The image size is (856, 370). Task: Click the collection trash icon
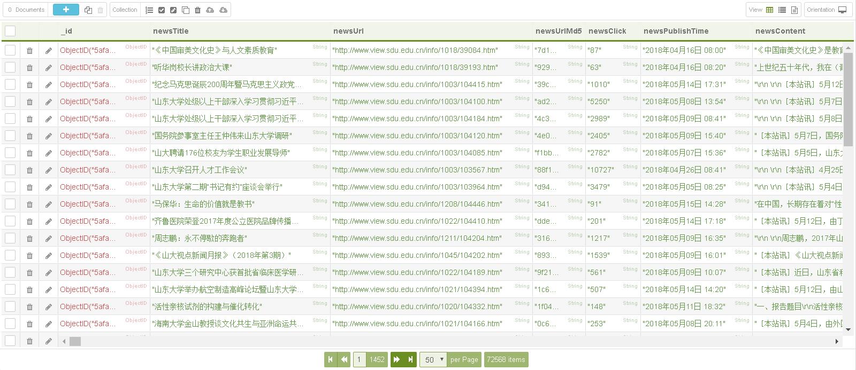coord(197,10)
